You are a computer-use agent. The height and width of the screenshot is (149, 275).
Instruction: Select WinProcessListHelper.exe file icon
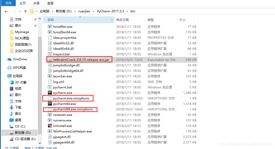point(50,131)
